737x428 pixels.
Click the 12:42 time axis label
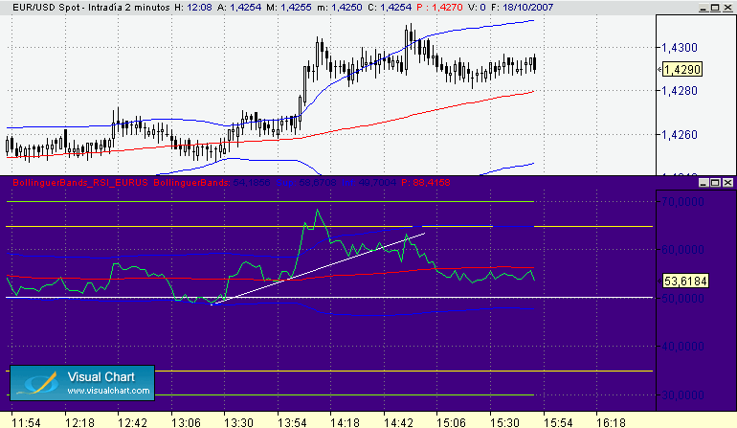point(133,422)
